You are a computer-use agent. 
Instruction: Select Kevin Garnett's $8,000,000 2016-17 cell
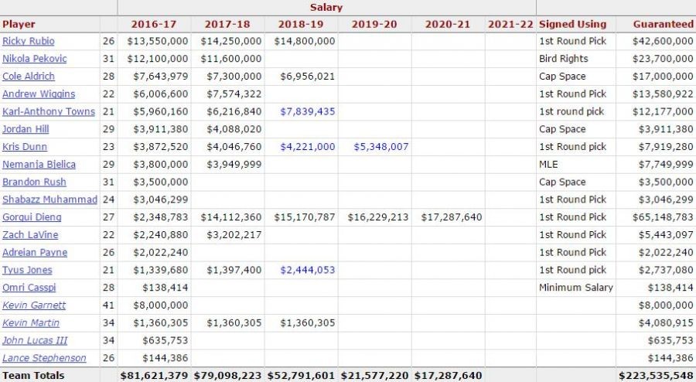[x=161, y=305]
